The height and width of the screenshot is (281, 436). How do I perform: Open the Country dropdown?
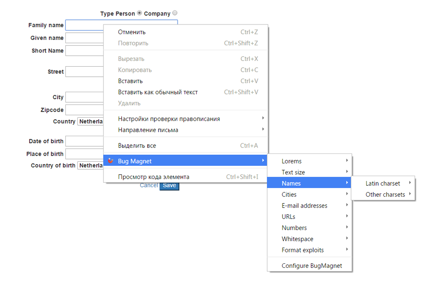(90, 122)
